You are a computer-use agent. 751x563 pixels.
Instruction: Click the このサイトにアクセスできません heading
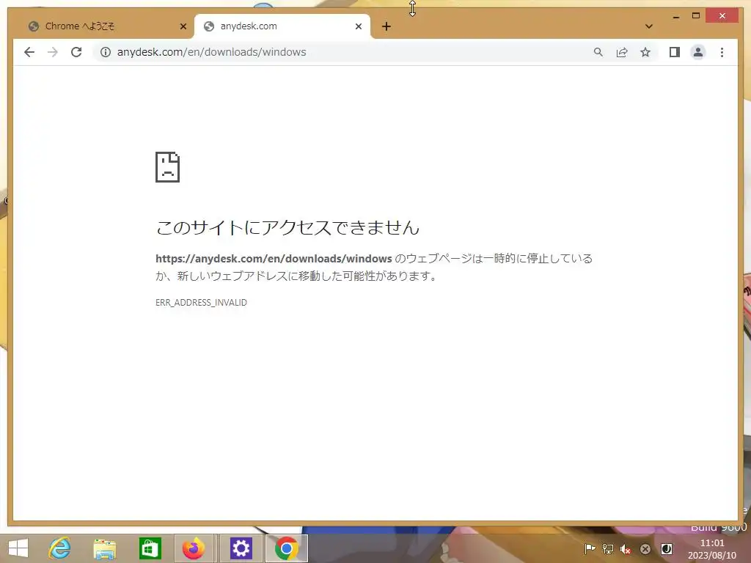[x=287, y=227]
